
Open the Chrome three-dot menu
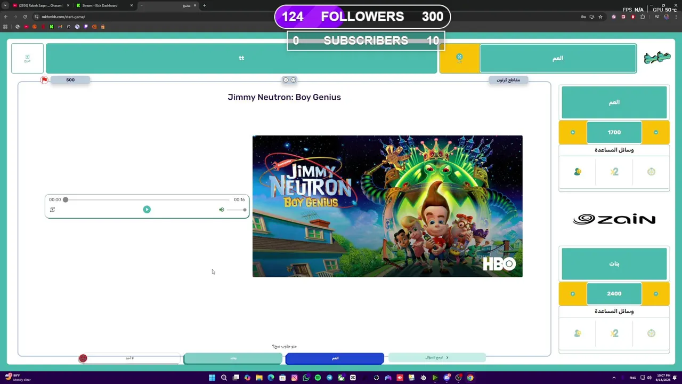click(x=676, y=17)
